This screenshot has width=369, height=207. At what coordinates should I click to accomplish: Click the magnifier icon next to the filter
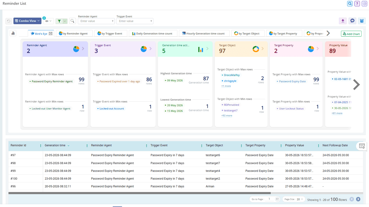(72, 21)
